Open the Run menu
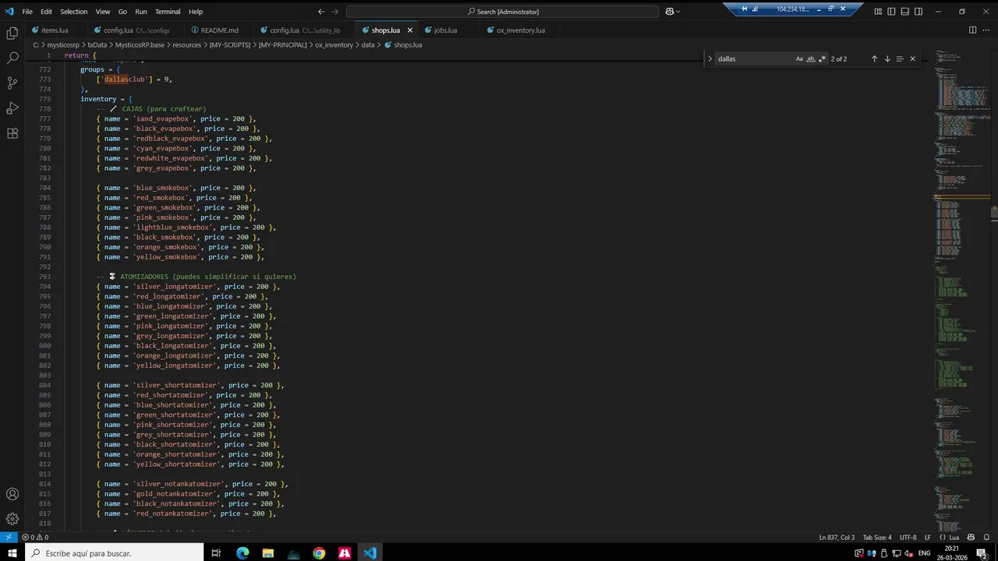 click(140, 12)
